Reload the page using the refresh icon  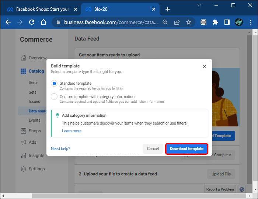pyautogui.click(x=32, y=22)
